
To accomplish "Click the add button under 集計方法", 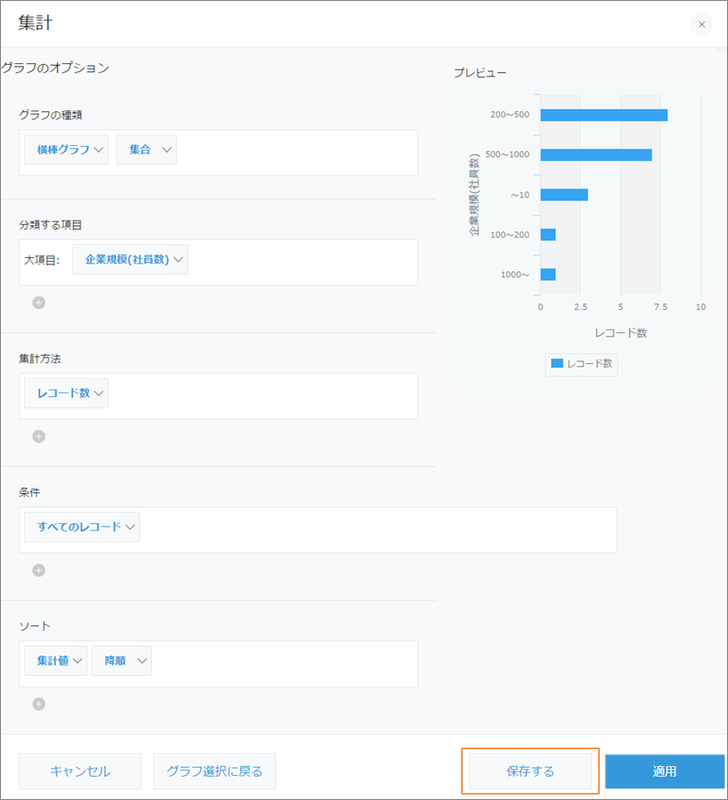I will point(38,436).
